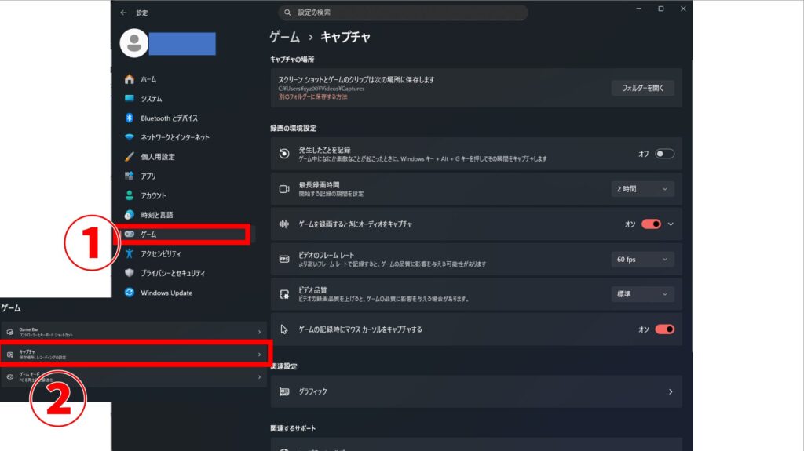Click 別のフォルダーに保存する方法 link
804x451 pixels.
click(312, 96)
